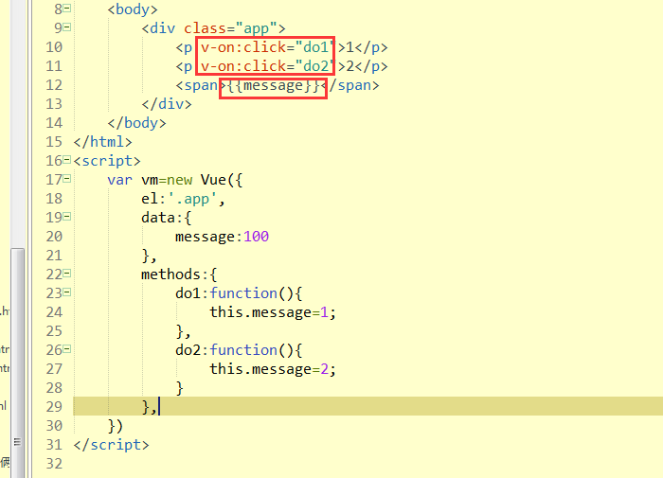Click line number 12 in the gutter
The width and height of the screenshot is (663, 478).
(54, 85)
